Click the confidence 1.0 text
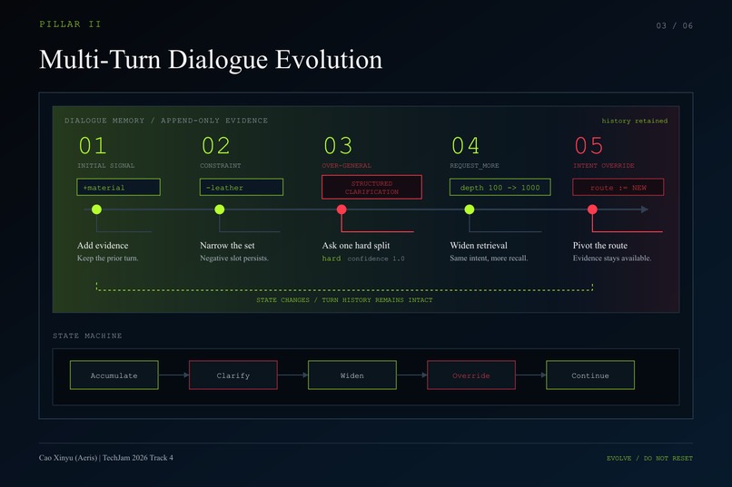This screenshot has width=732, height=487. tap(376, 258)
